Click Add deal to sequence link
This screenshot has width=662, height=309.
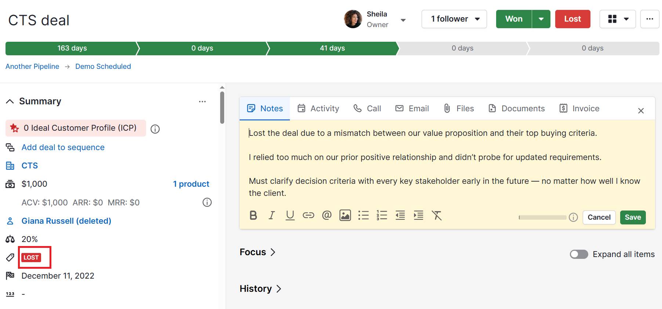pos(63,147)
